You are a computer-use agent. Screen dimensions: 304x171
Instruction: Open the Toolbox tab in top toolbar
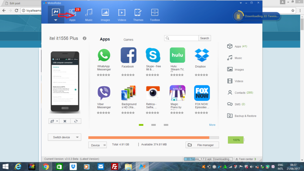[155, 15]
